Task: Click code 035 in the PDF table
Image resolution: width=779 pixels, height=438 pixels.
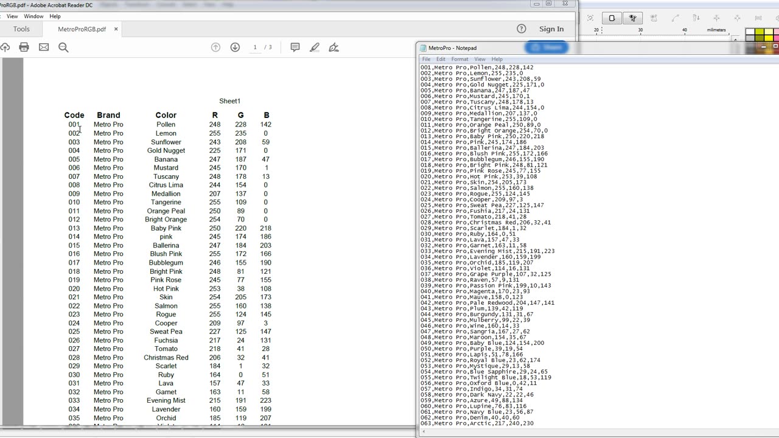Action: [x=74, y=418]
